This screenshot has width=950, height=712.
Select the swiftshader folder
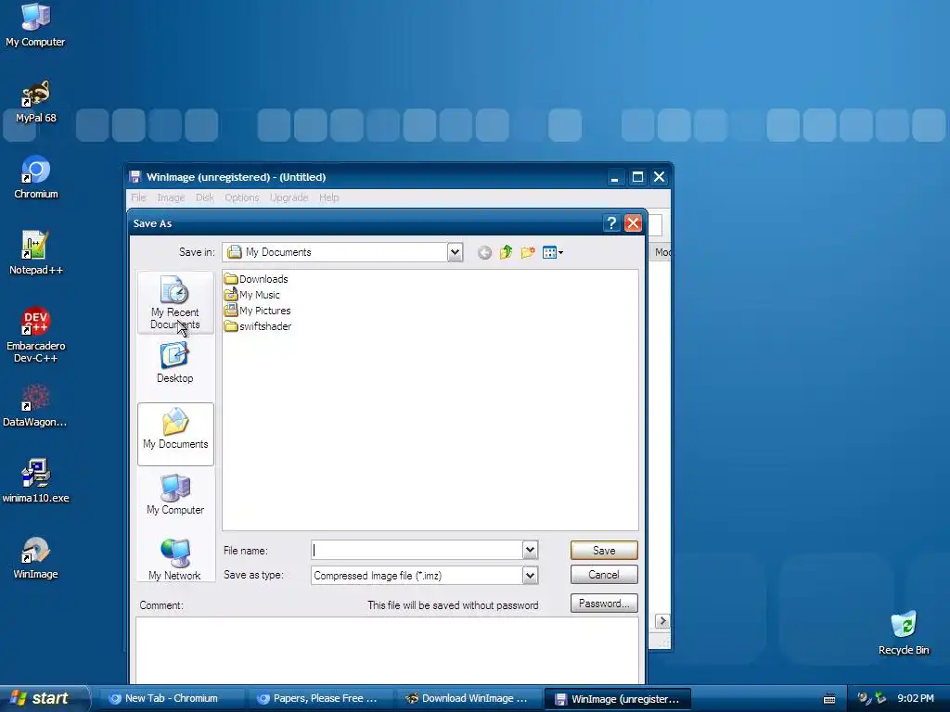(x=258, y=326)
